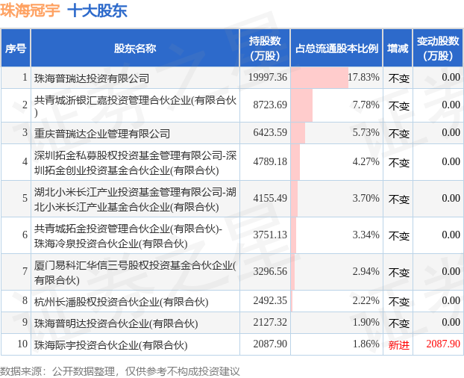The height and width of the screenshot is (378, 464).
Task: Click shareholder 湖北小米长江产业投资基金 row name
Action: pyautogui.click(x=135, y=199)
